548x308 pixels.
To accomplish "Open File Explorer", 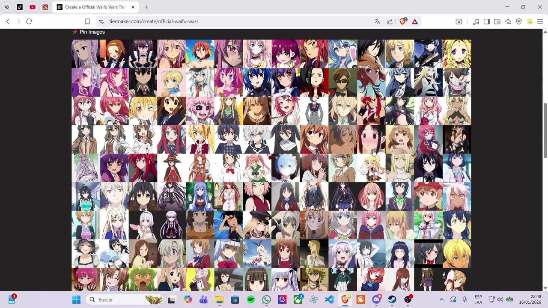I will (x=219, y=299).
